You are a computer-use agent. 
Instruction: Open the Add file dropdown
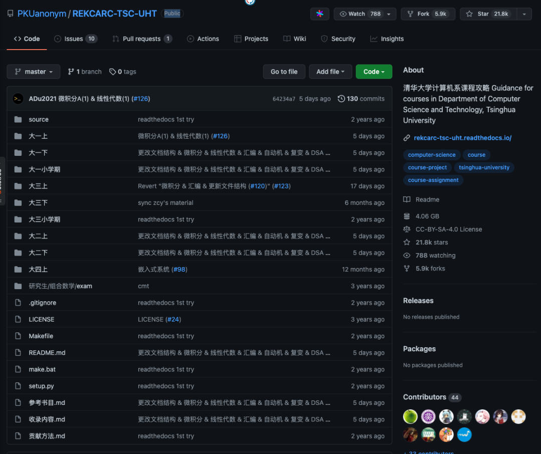(330, 72)
